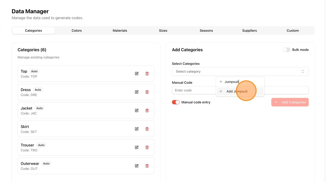
Task: Switch to the Categories tab
Action: tap(33, 31)
